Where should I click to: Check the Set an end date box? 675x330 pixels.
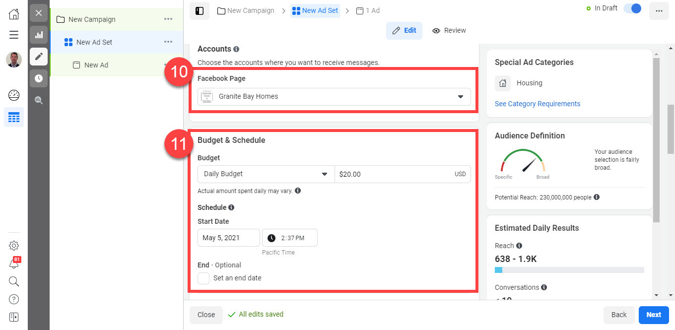pos(203,278)
